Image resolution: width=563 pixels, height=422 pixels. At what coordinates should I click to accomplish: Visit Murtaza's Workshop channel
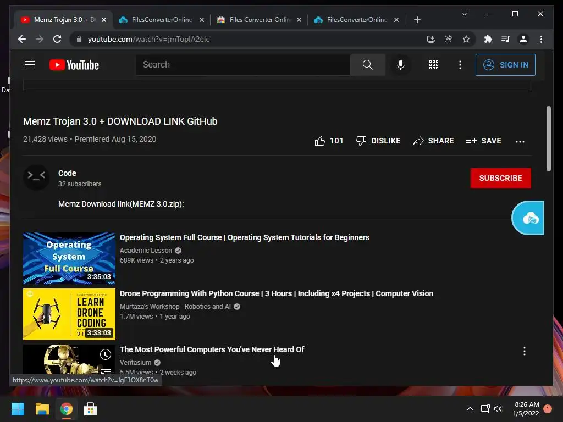175,307
